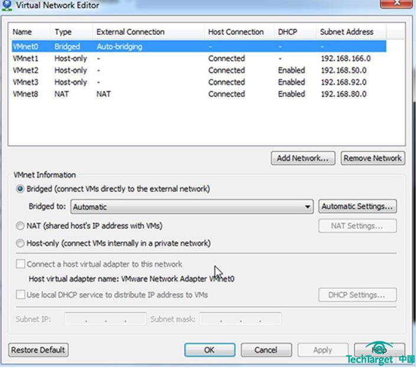Click the Host Connection column header
Image resolution: width=416 pixels, height=368 pixels.
click(x=239, y=32)
